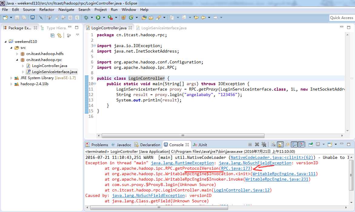
Task: Switch to the Problems tab
Action: (97, 145)
